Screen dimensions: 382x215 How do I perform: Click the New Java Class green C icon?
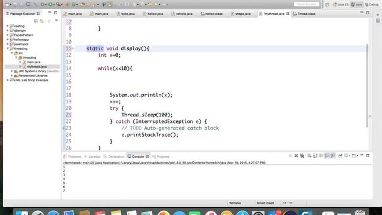[x=73, y=4]
